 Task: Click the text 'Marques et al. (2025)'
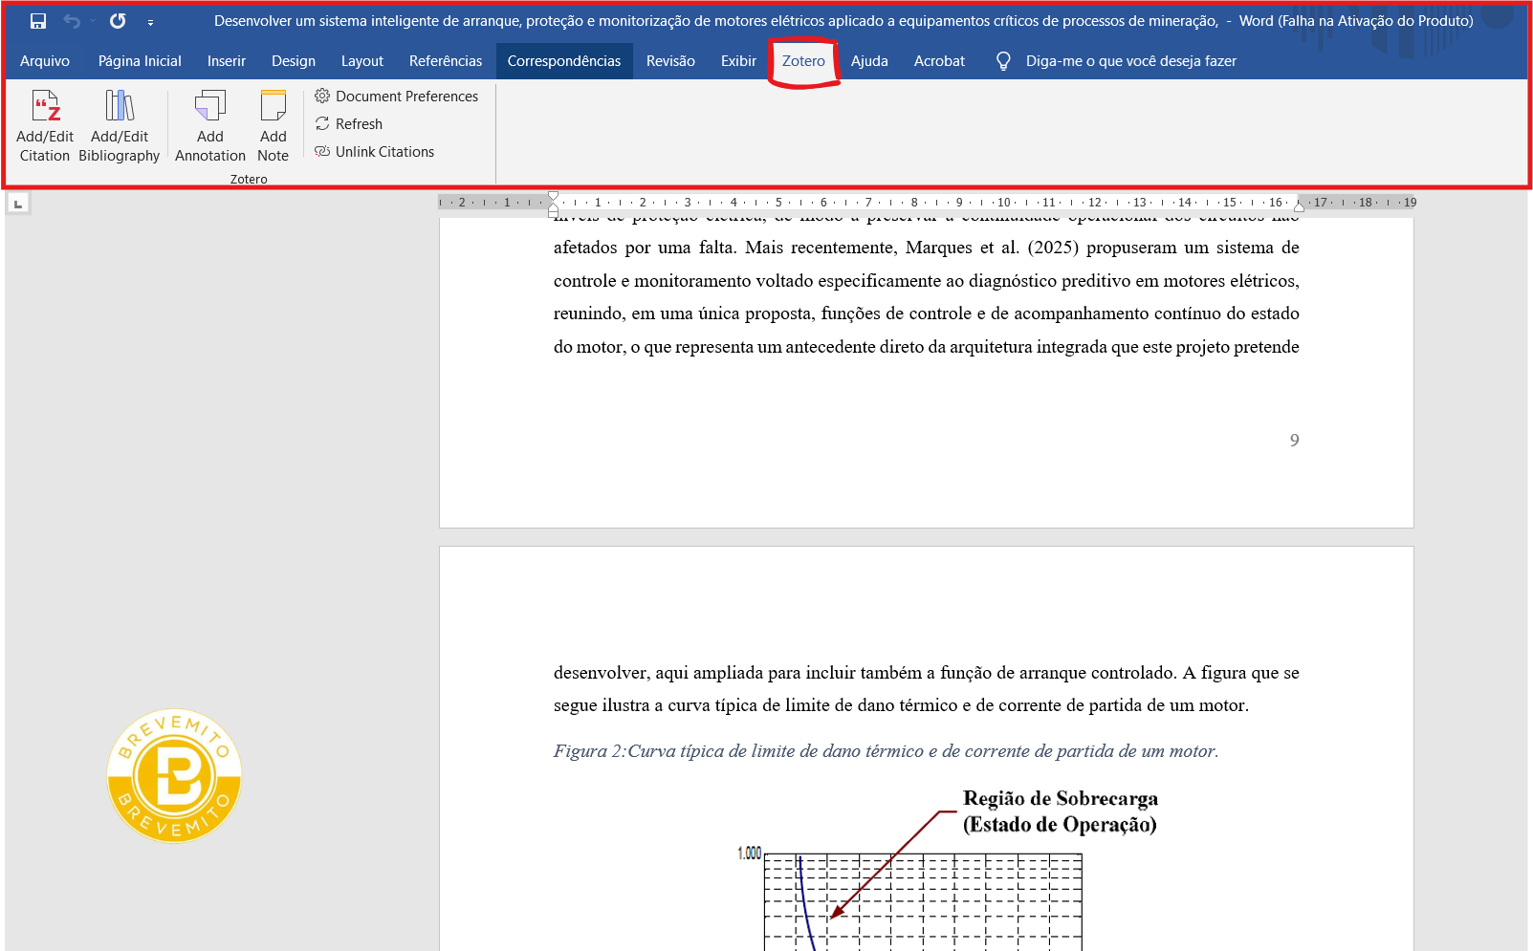click(992, 248)
